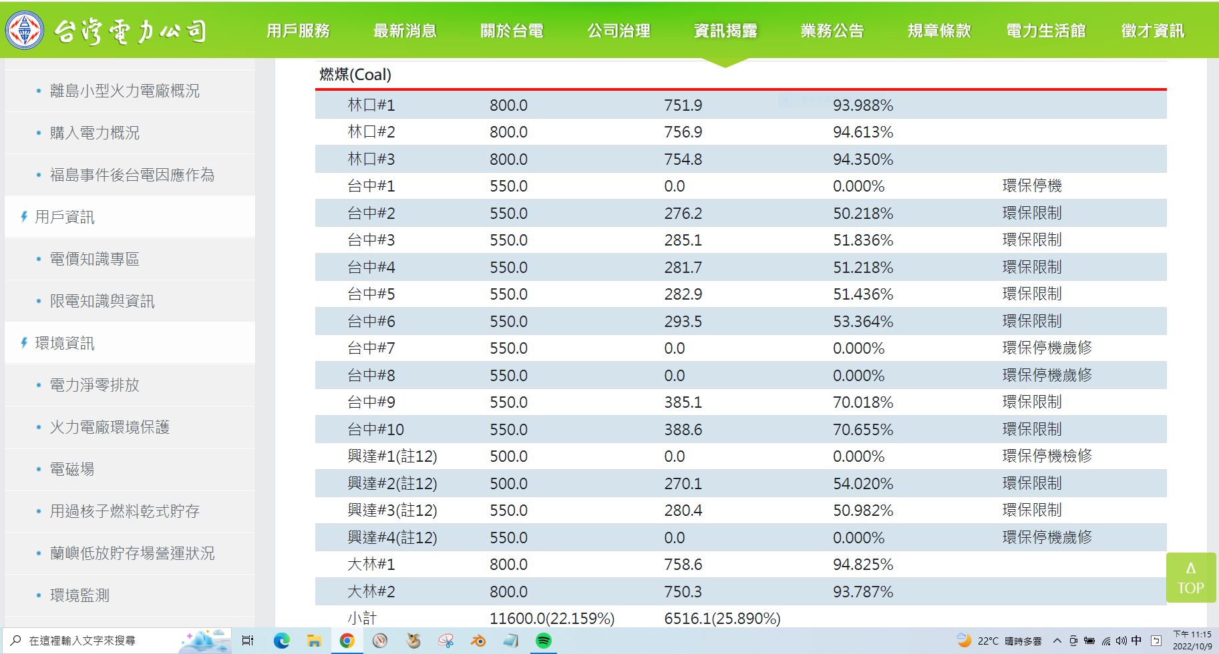Screen dimensions: 1219x654
Task: Select 台中#1 remark 環保停機
Action: pos(1032,186)
